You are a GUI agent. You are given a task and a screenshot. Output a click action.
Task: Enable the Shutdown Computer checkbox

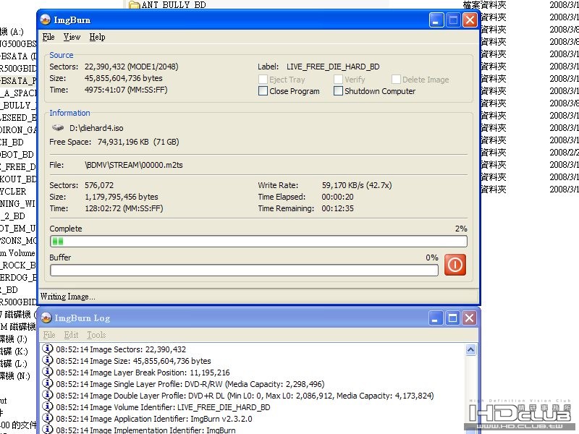click(338, 91)
